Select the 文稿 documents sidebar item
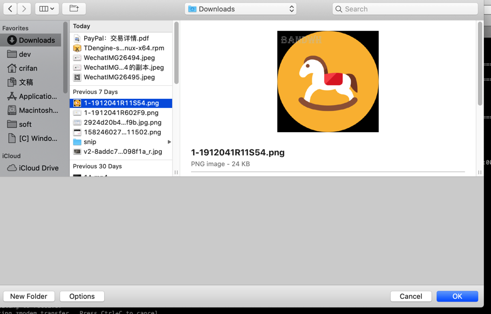The image size is (491, 314). (x=31, y=83)
